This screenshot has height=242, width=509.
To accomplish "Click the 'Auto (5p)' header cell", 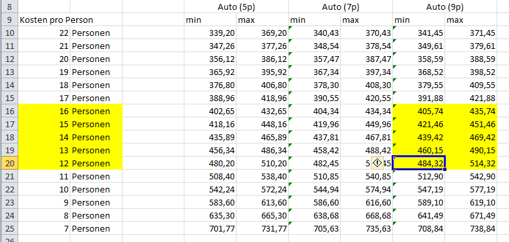I will point(236,7).
